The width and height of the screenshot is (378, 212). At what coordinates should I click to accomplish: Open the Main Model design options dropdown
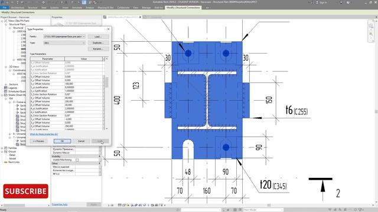click(263, 210)
